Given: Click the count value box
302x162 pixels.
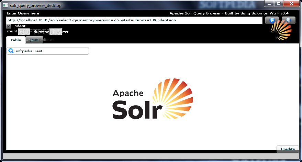Looking at the screenshot, I should click(24, 31).
